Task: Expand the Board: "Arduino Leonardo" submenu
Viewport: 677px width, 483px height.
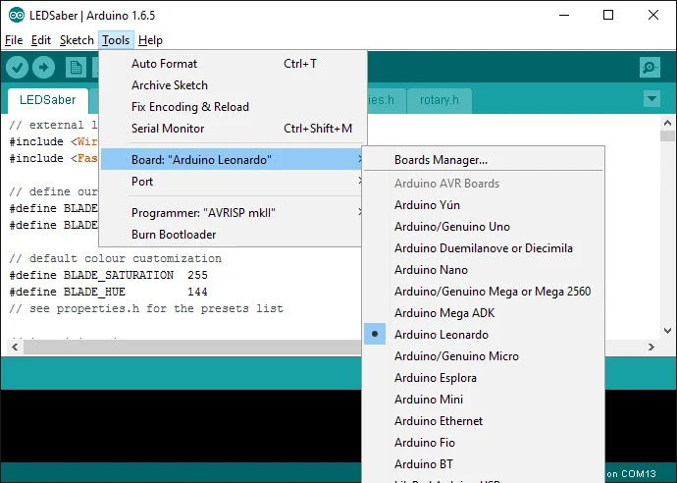Action: coord(231,159)
